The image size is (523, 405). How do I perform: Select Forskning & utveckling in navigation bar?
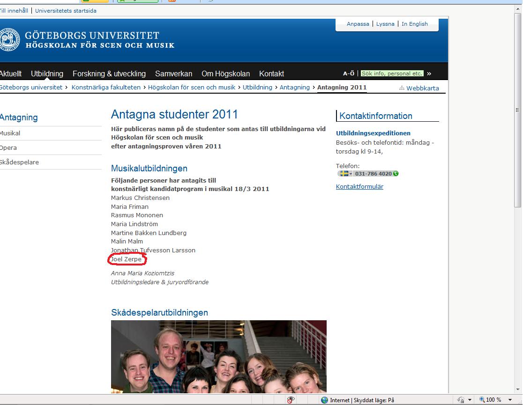click(x=109, y=74)
